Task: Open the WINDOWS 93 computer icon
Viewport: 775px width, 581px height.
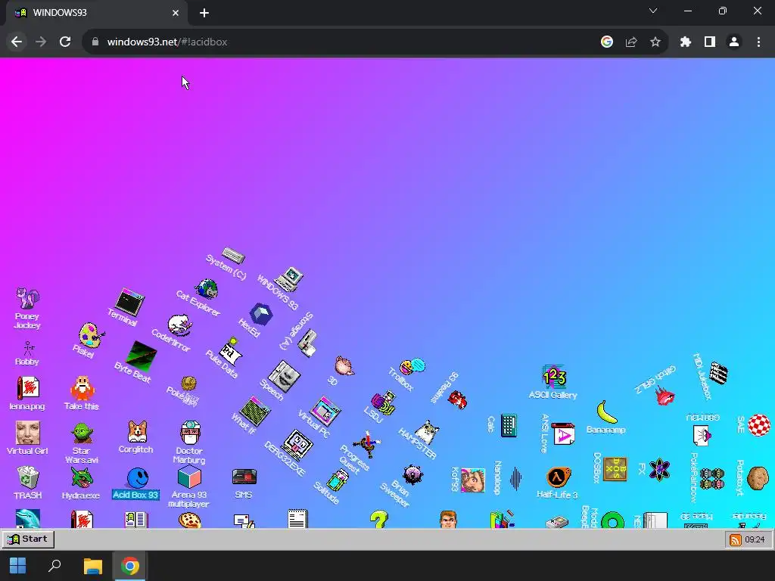Action: [289, 279]
